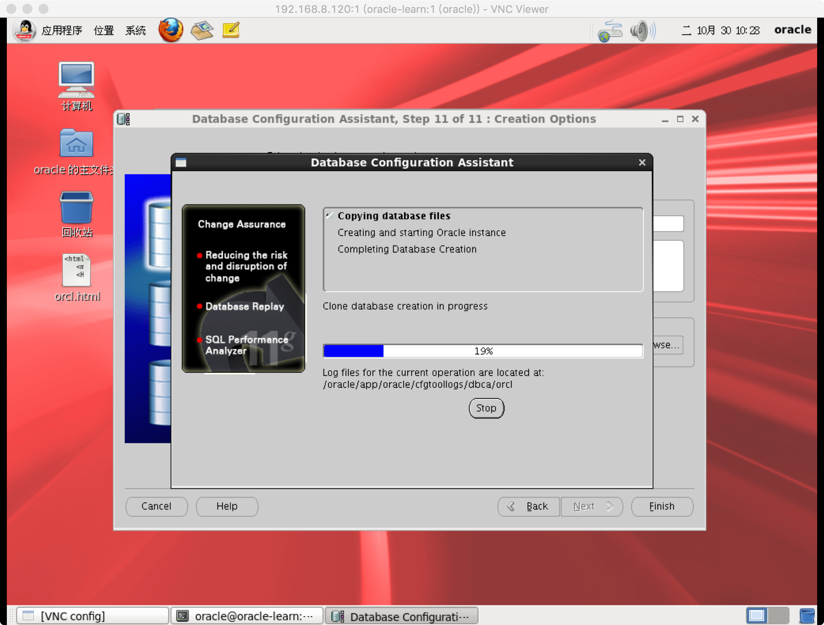
Task: Open the 应用程序 menu
Action: click(62, 31)
